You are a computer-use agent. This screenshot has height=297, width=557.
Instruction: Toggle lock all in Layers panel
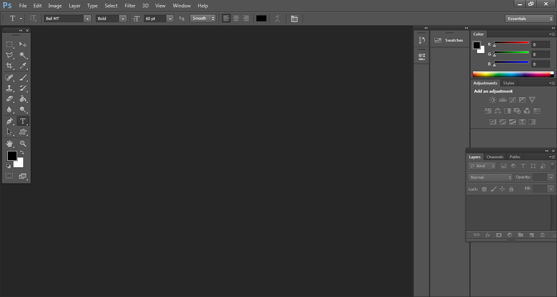pos(511,189)
